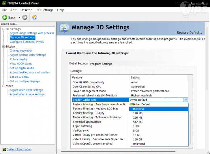210x154 pixels.
Task: Switch to the Global Settings tab
Action: tap(78, 63)
